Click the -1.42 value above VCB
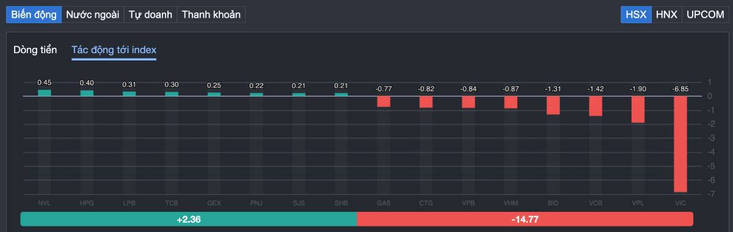Screen dimensions: 733x232 pos(596,89)
